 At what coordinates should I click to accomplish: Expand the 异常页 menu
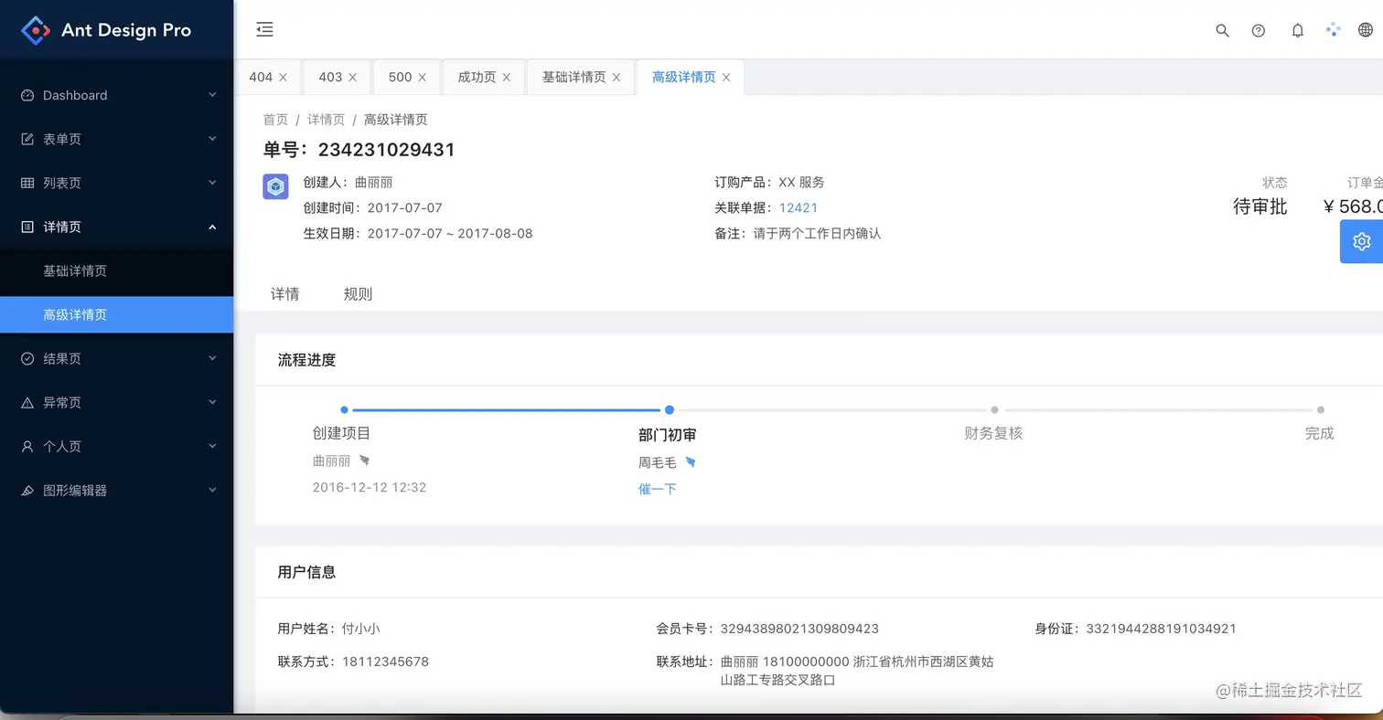click(117, 402)
